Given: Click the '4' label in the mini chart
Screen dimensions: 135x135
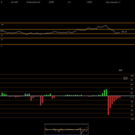Looking at the screenshot, I should click(x=86, y=131).
